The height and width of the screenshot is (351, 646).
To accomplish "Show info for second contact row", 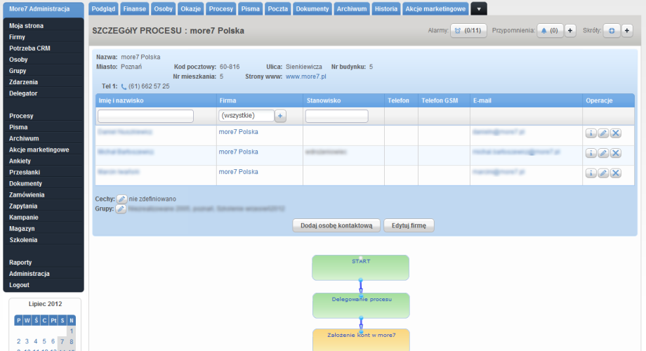I will (x=591, y=153).
